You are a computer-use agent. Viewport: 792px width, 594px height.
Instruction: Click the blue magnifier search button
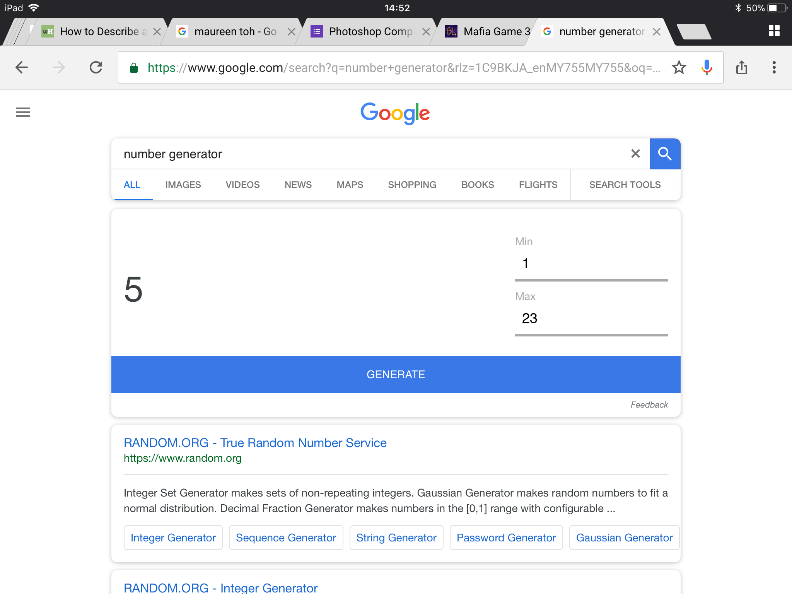665,154
